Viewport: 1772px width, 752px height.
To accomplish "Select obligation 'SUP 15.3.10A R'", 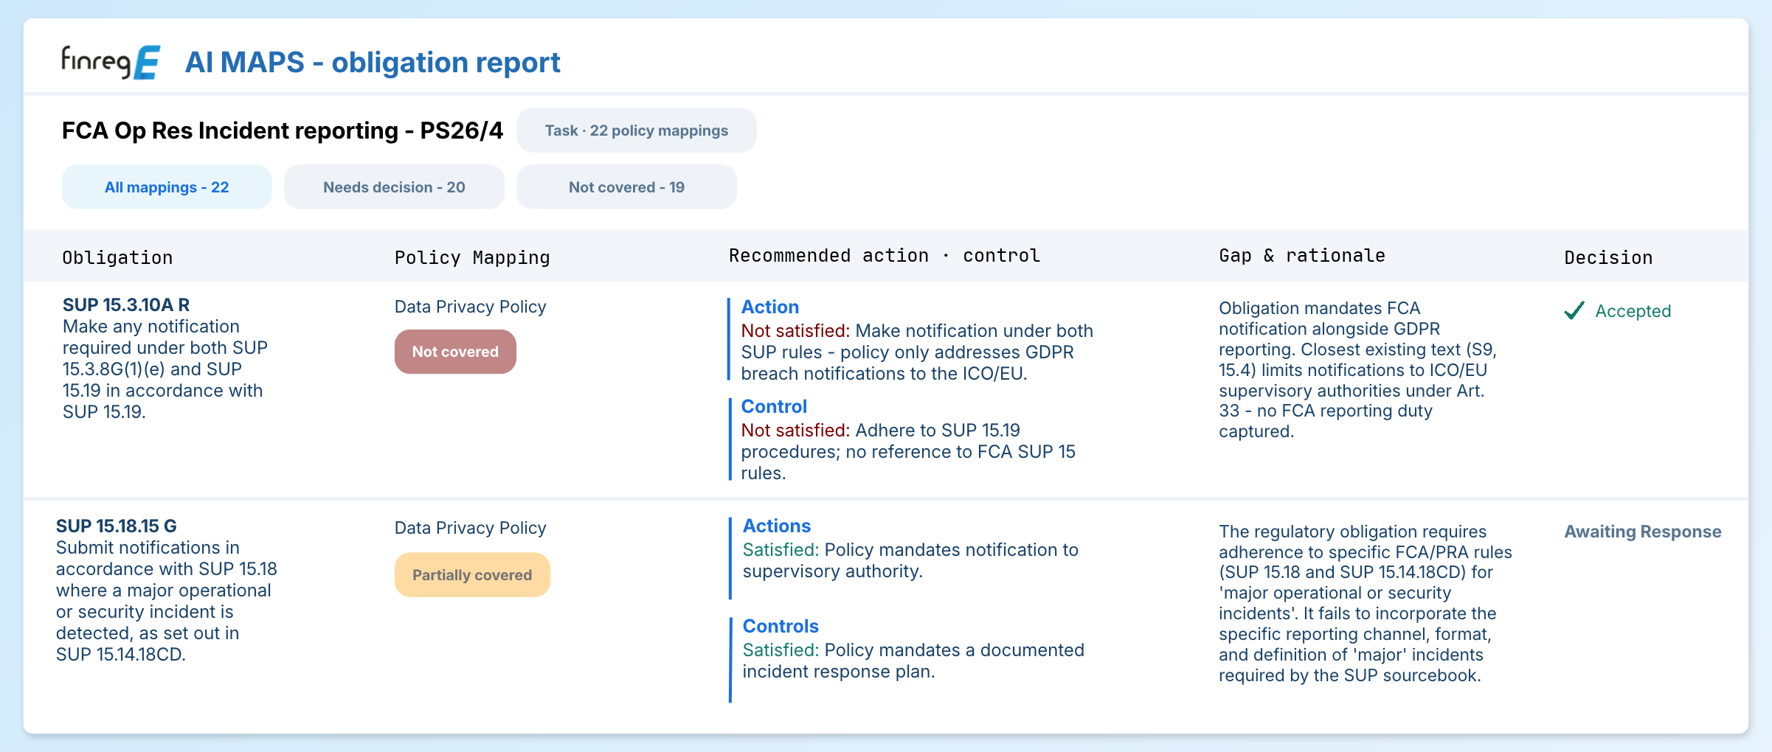I will (x=126, y=304).
